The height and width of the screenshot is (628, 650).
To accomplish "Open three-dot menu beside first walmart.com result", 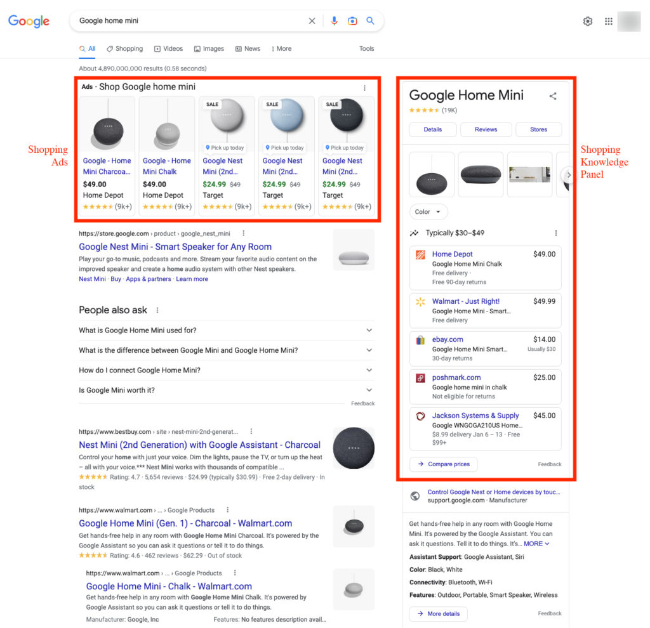I will tap(228, 509).
